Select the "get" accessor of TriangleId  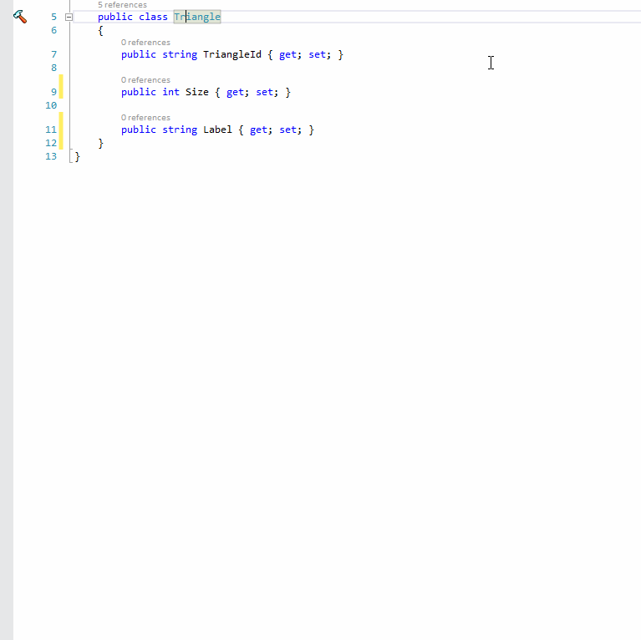pos(287,55)
